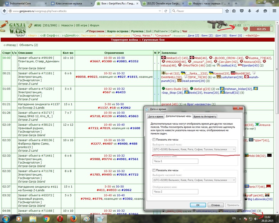
Task: Click the Часы 1 display name field
Action: [x=175, y=161]
